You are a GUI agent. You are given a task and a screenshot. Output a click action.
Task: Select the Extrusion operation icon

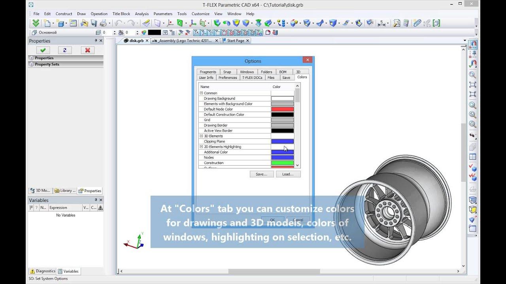click(x=217, y=23)
